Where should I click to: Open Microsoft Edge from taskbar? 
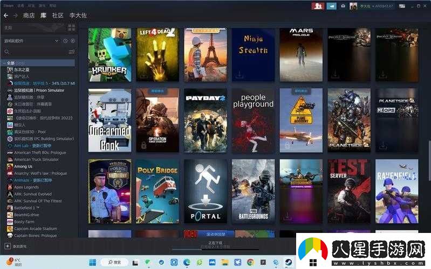tap(187, 263)
